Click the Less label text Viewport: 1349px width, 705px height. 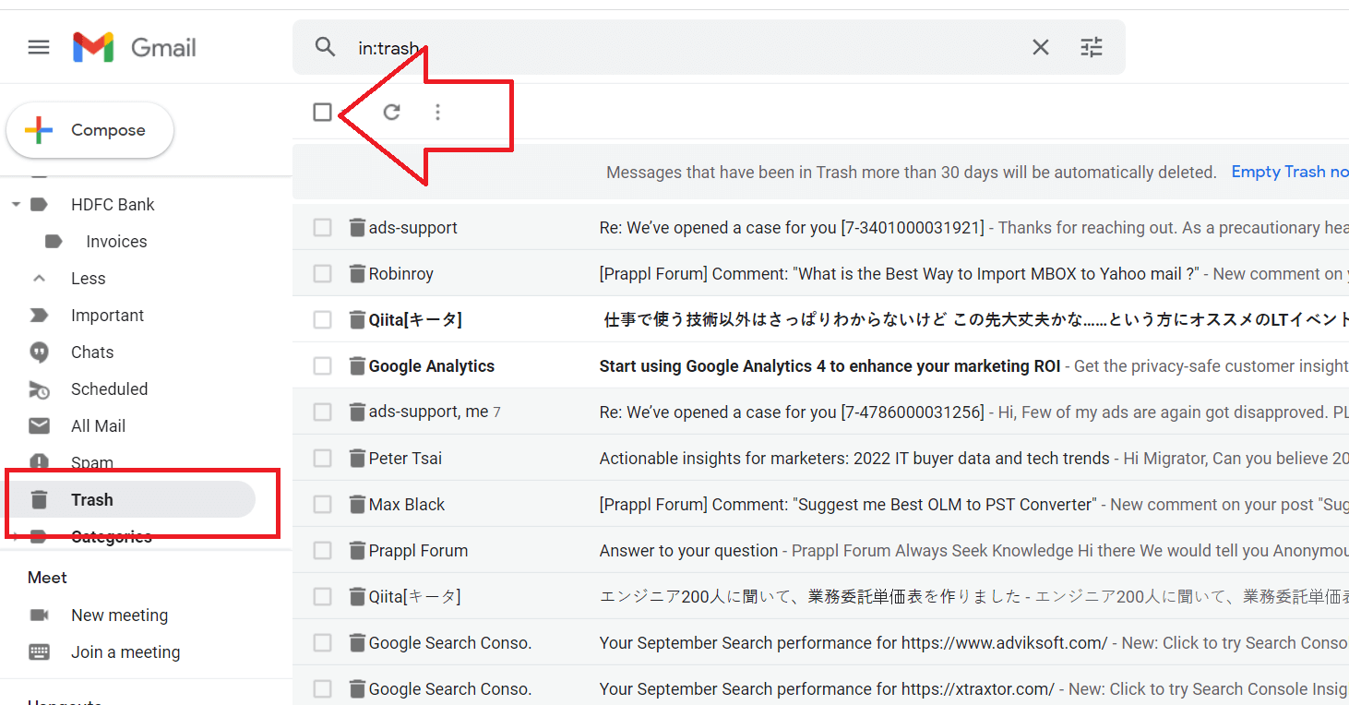pos(88,279)
